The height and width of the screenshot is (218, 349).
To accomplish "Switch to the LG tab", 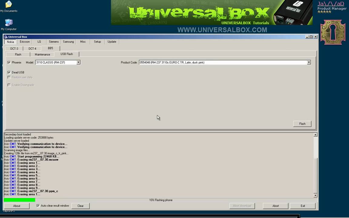I will pos(39,41).
